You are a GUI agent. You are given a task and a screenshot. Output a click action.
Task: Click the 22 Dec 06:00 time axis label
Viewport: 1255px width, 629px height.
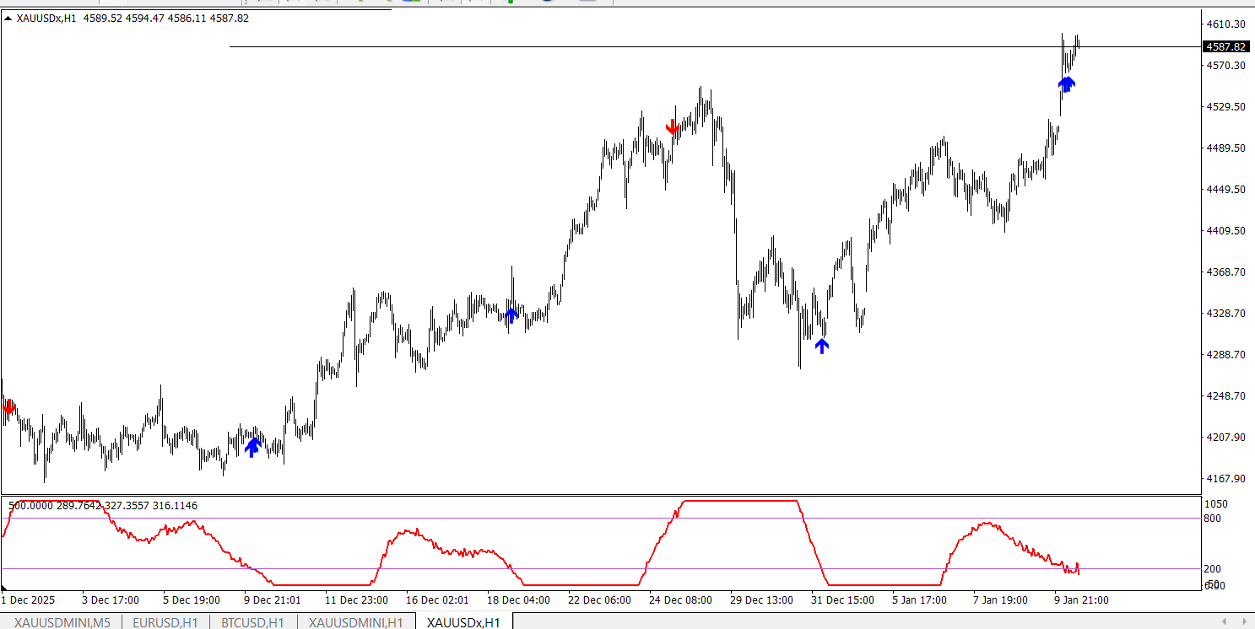(599, 600)
